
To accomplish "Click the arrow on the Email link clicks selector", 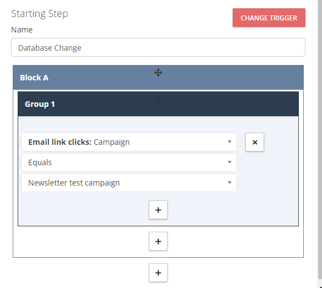I will [229, 142].
